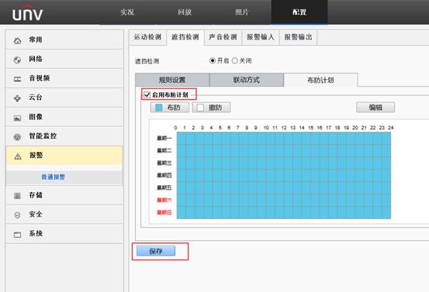Click the home icon beside 常用
This screenshot has height=292, width=429.
click(x=18, y=41)
